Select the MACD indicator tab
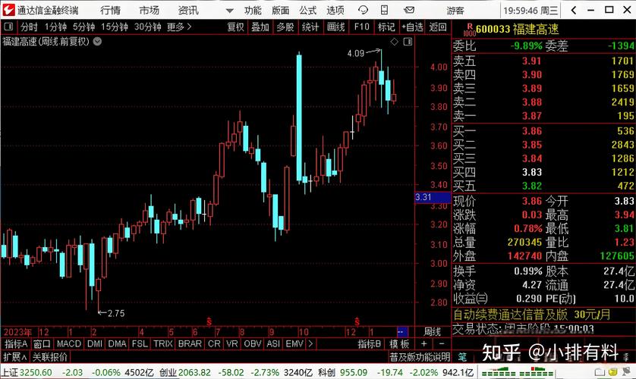 coord(69,344)
